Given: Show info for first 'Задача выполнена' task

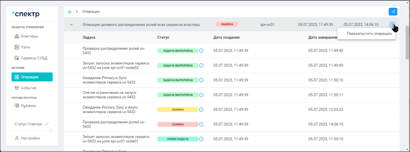Looking at the screenshot, I should pos(201,50).
